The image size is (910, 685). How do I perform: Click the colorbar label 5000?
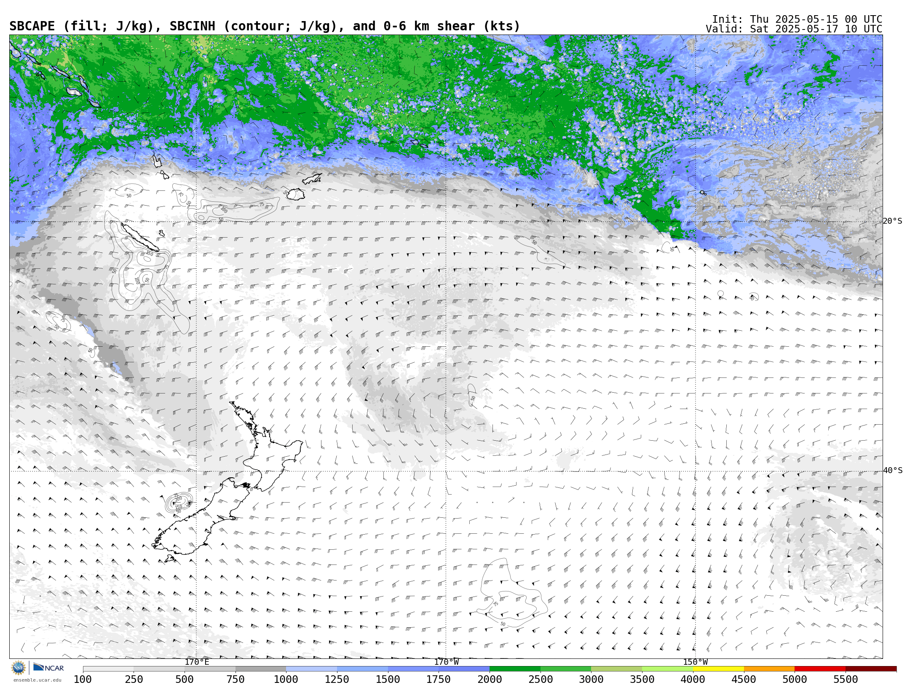[795, 679]
